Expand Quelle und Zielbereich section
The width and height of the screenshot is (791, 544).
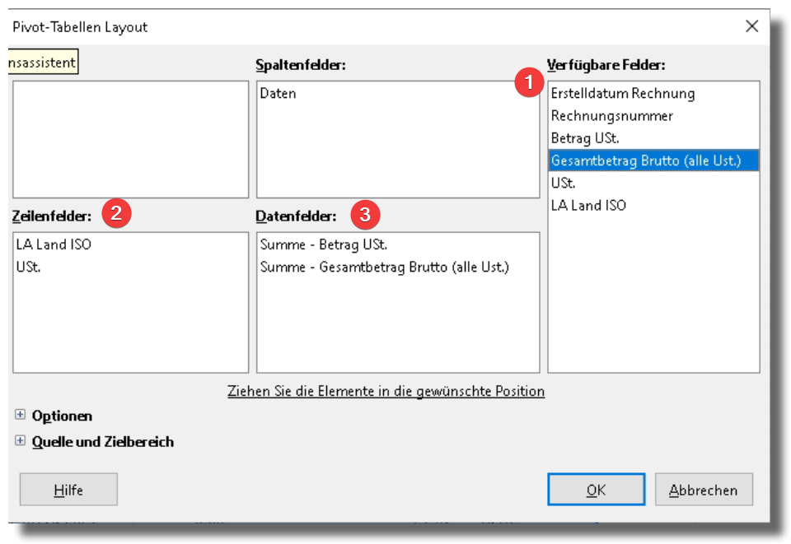click(x=21, y=441)
